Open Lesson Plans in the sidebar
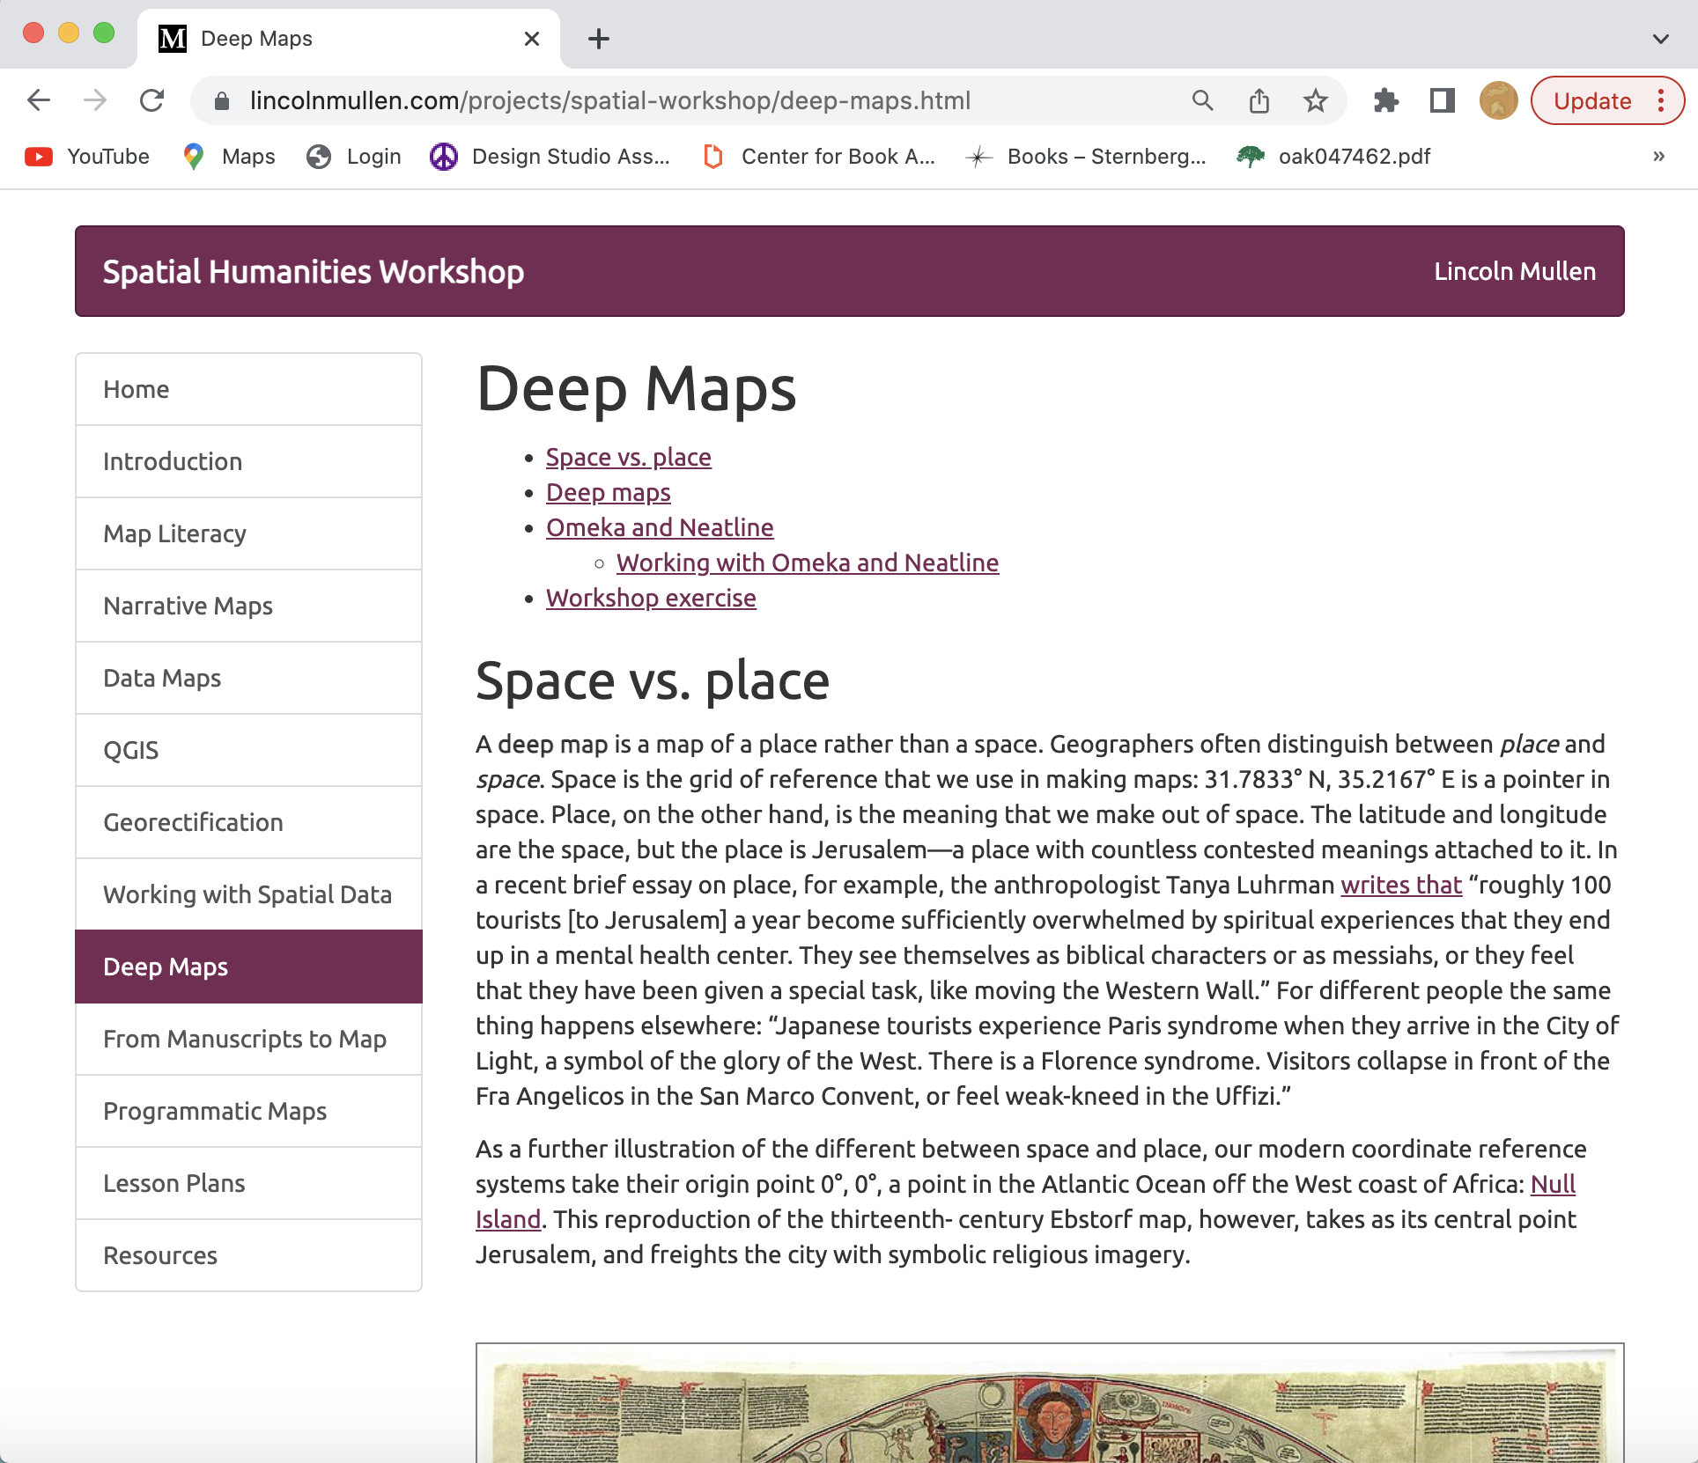 249,1183
